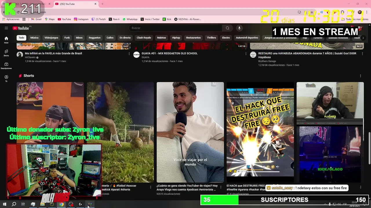Select the Clash Royale chip
This screenshot has width=371, height=208.
144,38
